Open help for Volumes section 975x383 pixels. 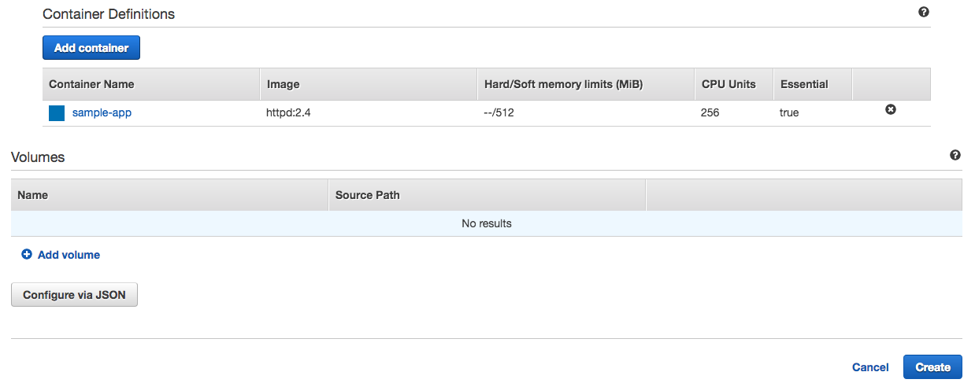955,156
